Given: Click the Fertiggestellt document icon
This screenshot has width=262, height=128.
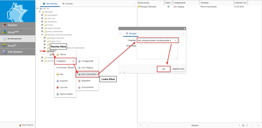Looking at the screenshot, I should tap(79, 61).
